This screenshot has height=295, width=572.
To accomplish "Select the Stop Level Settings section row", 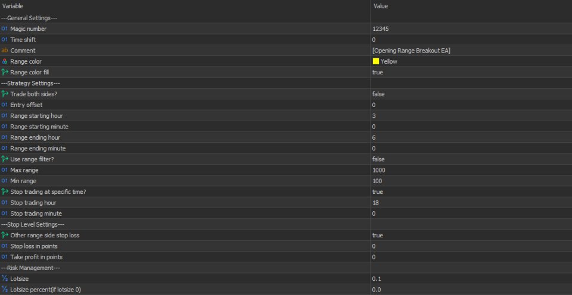I will click(x=286, y=224).
